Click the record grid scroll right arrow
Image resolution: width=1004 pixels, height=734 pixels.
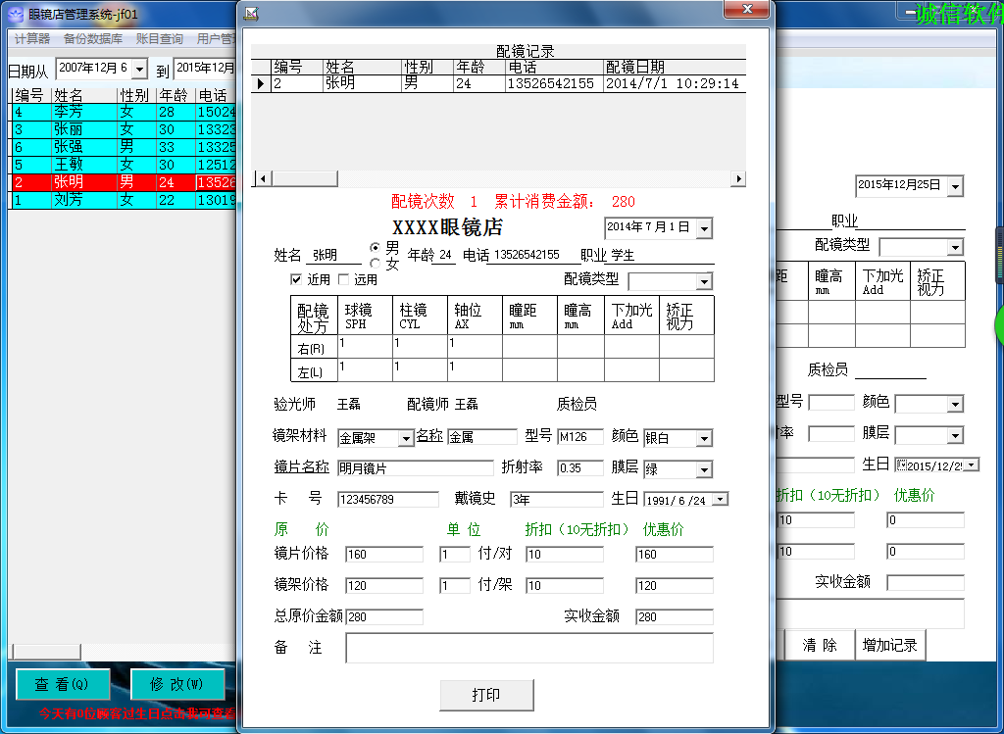[738, 178]
